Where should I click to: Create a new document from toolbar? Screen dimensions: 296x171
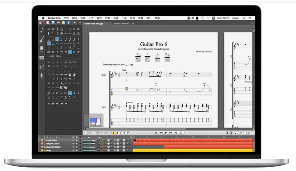tap(48, 23)
